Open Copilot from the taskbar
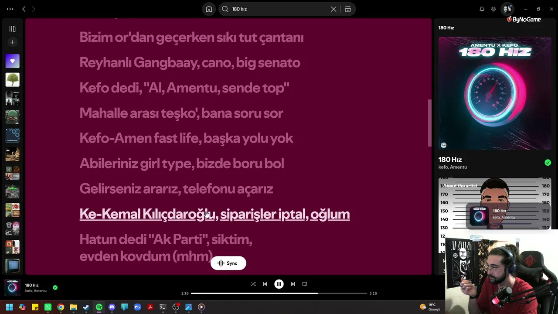Viewport: 558px width, 314px height. coord(22,307)
